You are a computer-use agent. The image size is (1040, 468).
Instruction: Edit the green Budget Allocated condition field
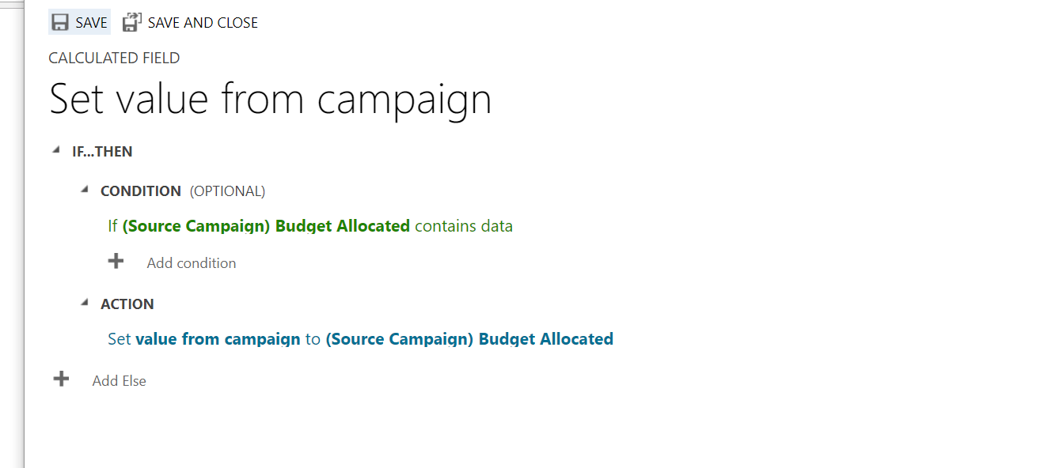(x=266, y=226)
